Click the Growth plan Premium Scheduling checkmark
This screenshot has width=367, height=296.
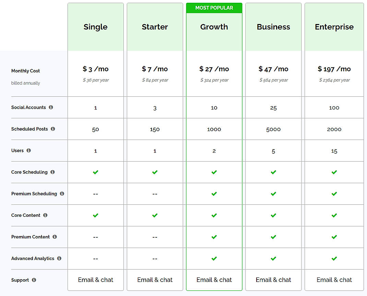coord(214,194)
